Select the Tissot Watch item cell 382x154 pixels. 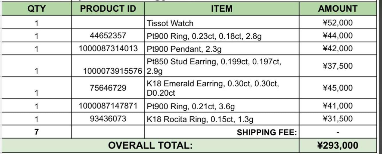click(x=170, y=23)
